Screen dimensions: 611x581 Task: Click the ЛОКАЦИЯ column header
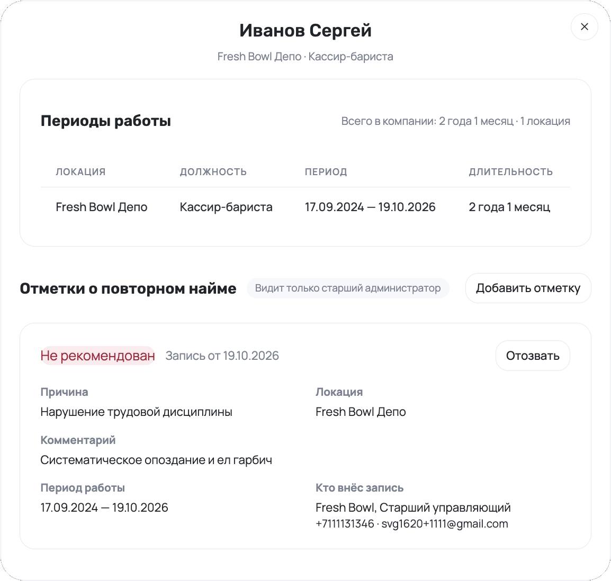click(x=80, y=172)
